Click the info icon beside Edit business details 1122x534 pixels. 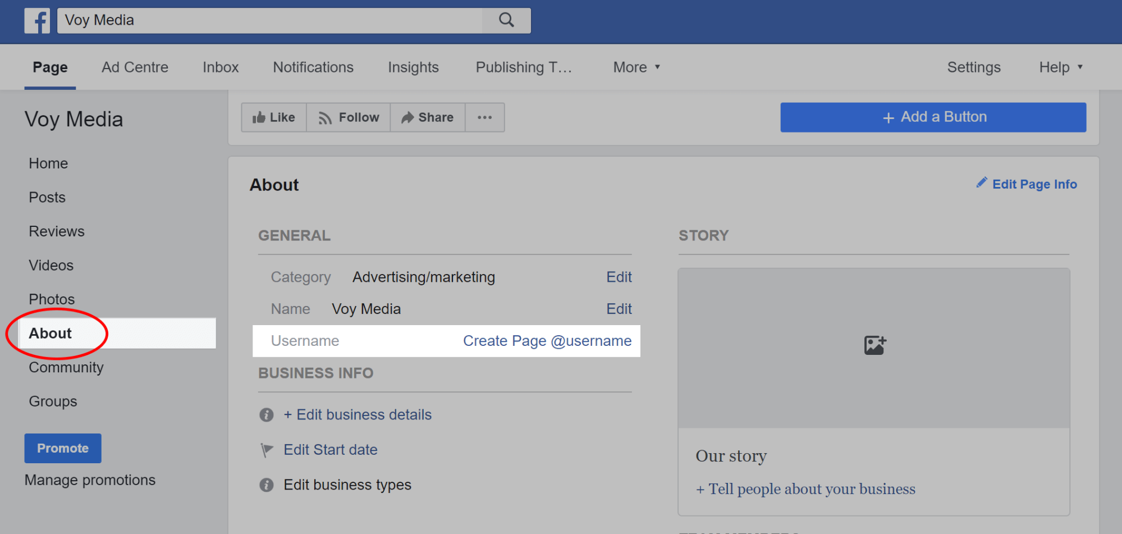pyautogui.click(x=267, y=415)
